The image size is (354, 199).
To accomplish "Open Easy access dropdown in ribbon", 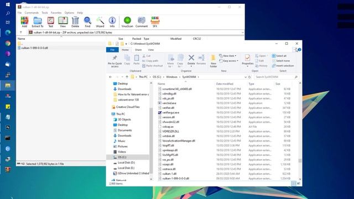I will point(228,61).
